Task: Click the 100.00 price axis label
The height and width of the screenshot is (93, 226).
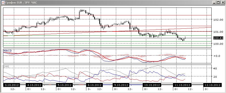Action: pyautogui.click(x=218, y=44)
